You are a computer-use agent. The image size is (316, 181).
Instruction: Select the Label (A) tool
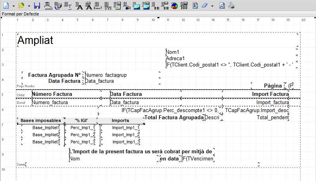pos(79,6)
